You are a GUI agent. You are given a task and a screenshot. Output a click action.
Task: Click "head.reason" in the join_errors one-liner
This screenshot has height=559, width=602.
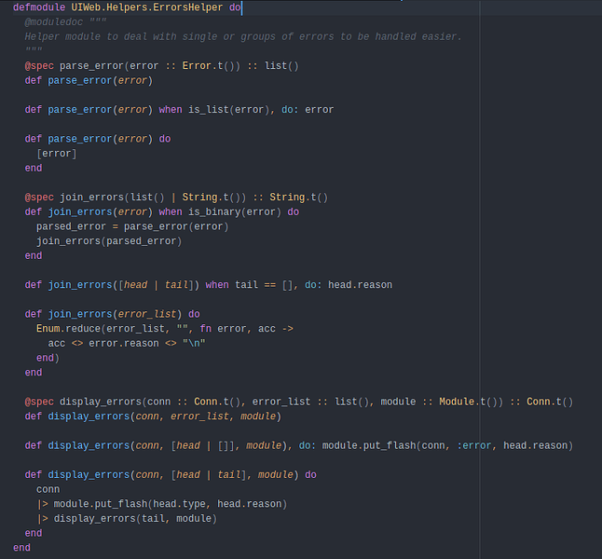click(x=360, y=284)
